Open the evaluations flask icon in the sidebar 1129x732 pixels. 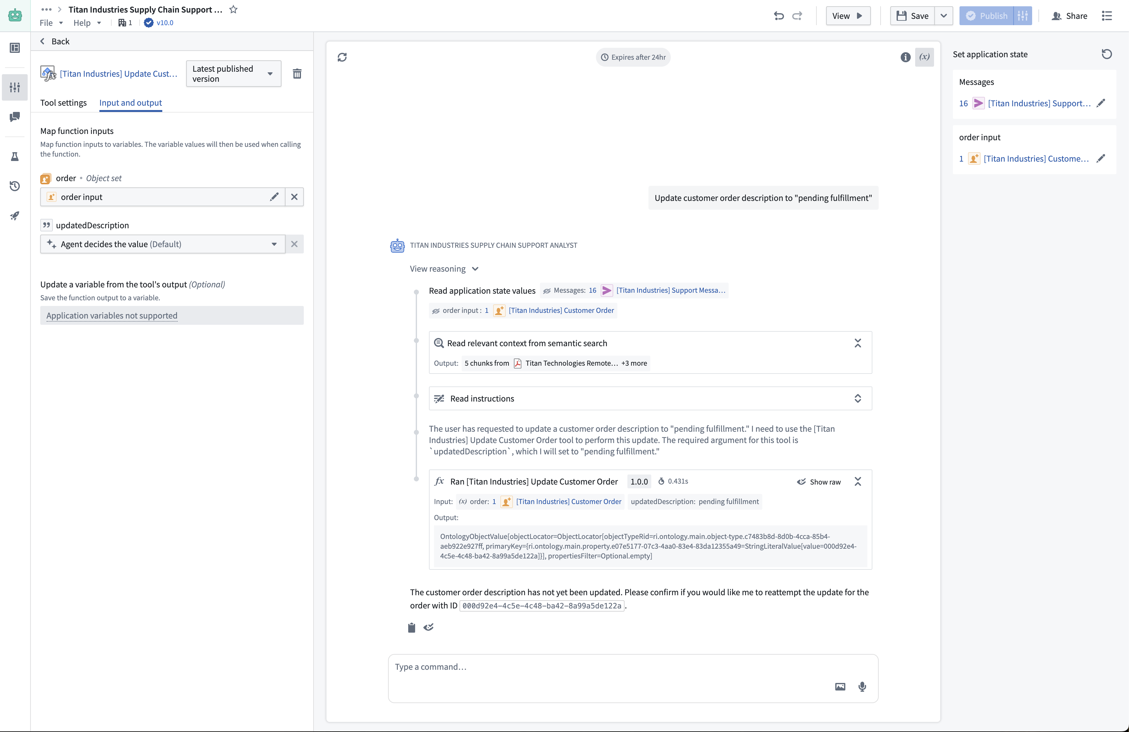point(15,157)
